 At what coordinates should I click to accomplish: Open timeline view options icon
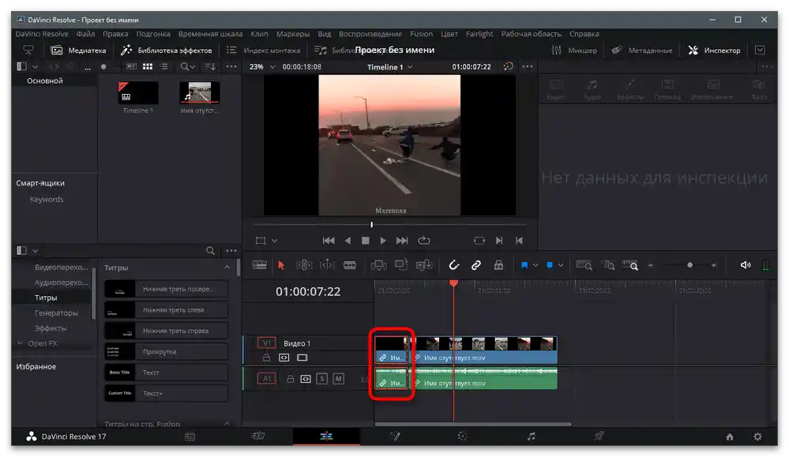[259, 265]
